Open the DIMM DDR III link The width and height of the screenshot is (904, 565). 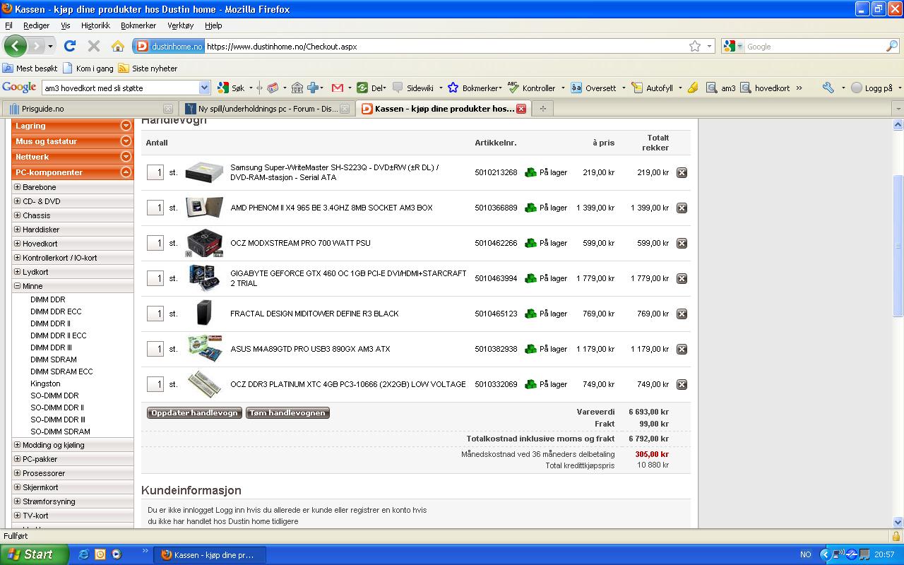51,347
